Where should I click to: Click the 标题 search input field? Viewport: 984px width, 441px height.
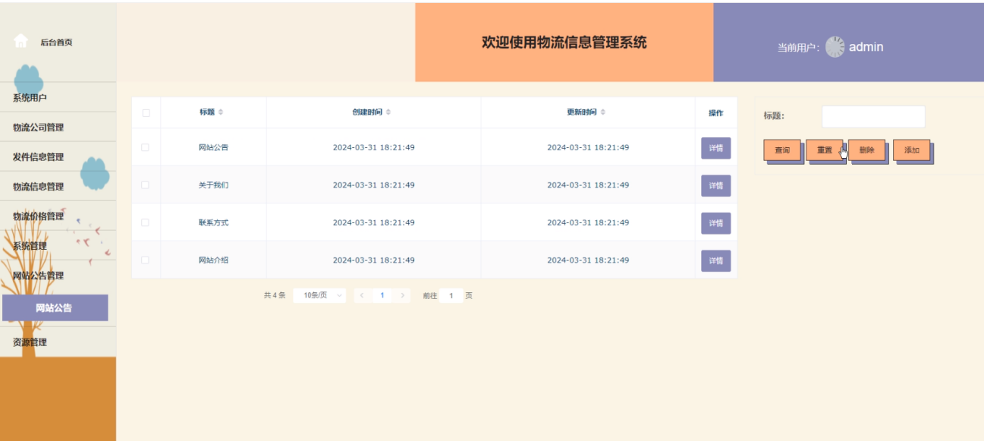click(873, 116)
